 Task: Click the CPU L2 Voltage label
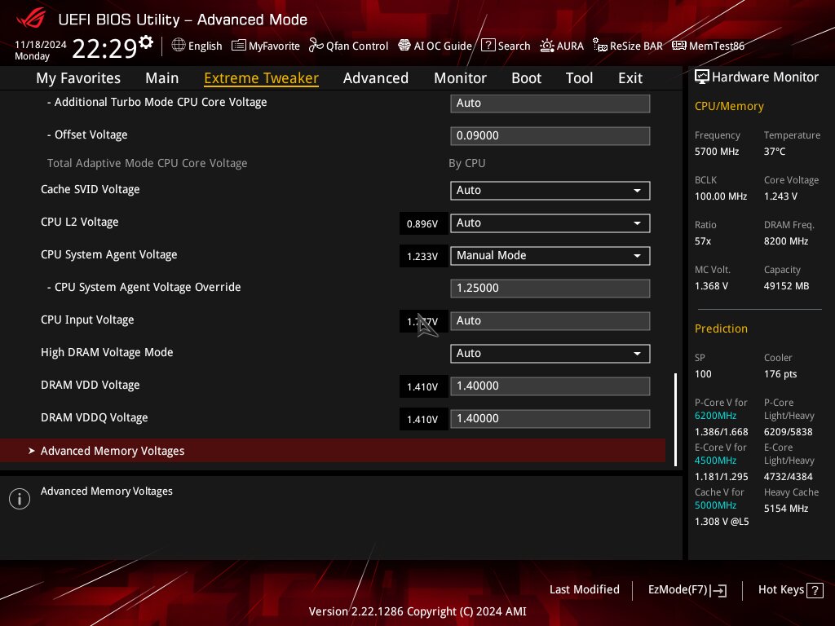pyautogui.click(x=79, y=222)
